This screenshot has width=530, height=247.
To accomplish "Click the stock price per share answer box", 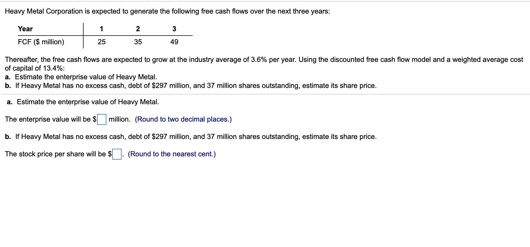I will 117,154.
